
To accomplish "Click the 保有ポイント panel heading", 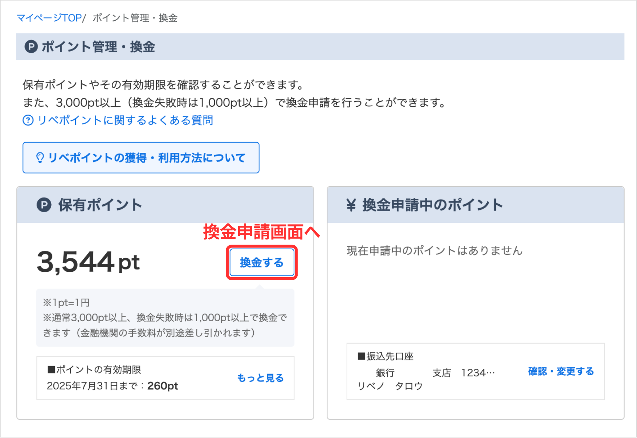I will tap(100, 205).
